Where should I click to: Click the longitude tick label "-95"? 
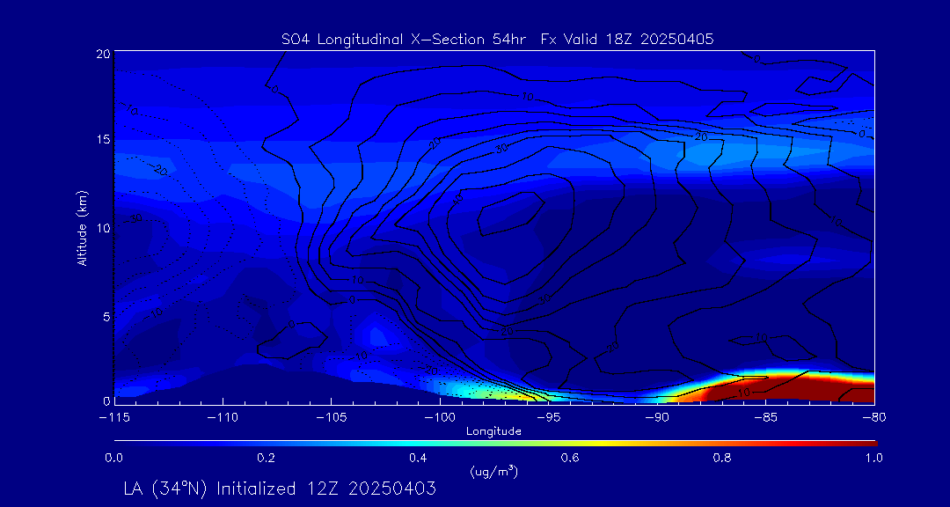pyautogui.click(x=549, y=418)
